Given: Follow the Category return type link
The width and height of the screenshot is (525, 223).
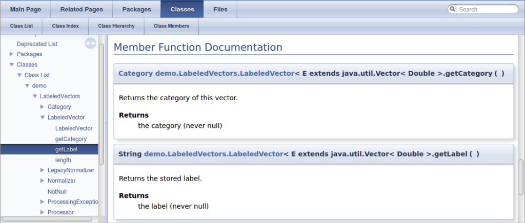Looking at the screenshot, I should point(135,74).
